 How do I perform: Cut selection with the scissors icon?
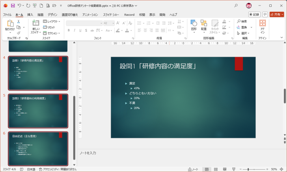[19, 22]
